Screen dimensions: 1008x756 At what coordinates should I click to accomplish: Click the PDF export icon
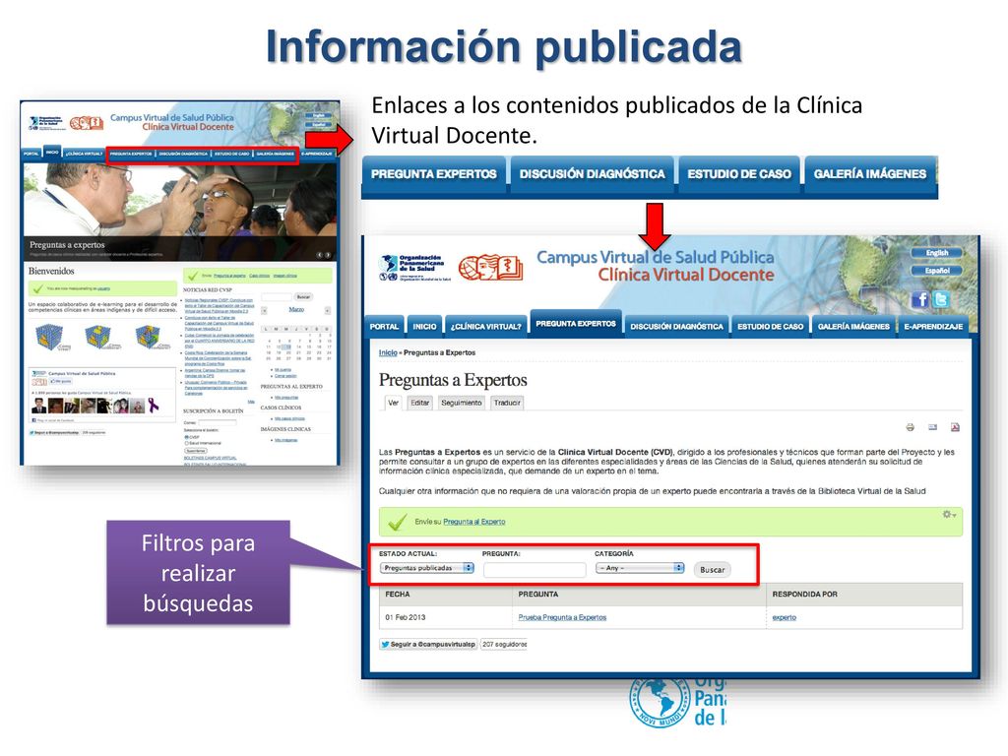tap(955, 427)
